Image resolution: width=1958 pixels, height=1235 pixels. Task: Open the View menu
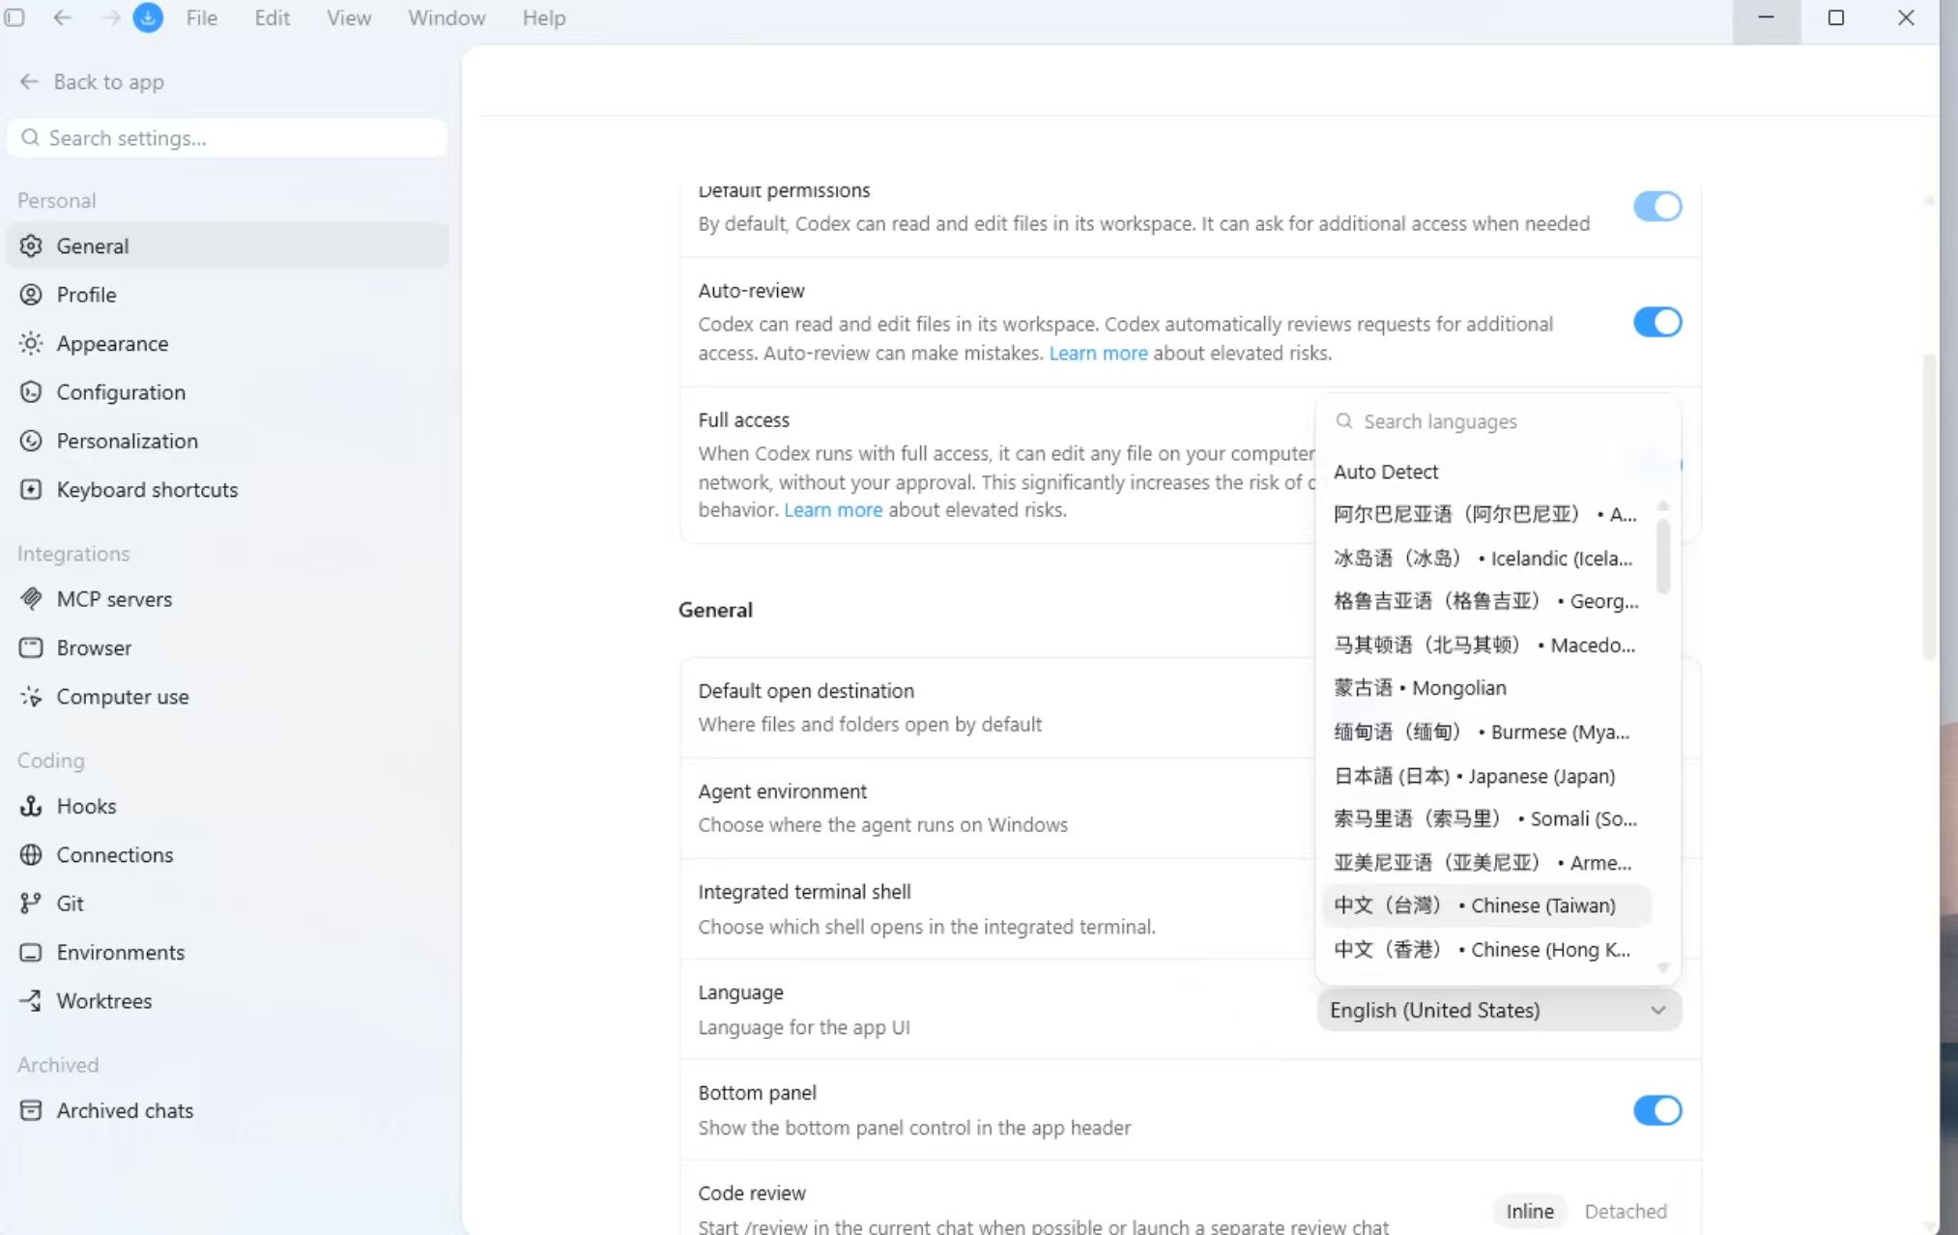(348, 17)
